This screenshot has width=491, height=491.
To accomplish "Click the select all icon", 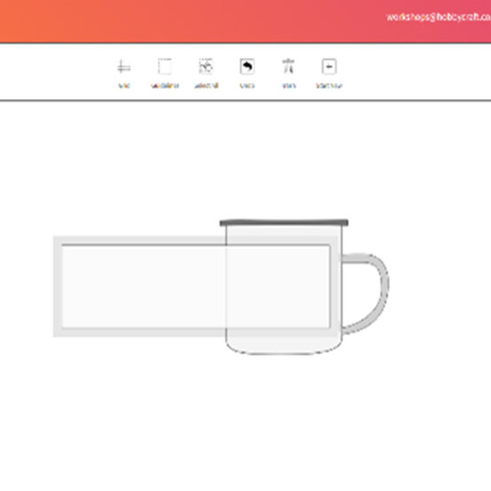I will tap(206, 66).
